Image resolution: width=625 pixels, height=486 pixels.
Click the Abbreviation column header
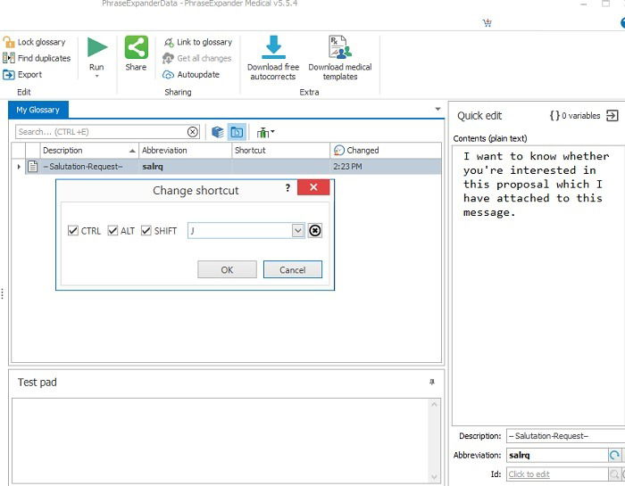[185, 150]
